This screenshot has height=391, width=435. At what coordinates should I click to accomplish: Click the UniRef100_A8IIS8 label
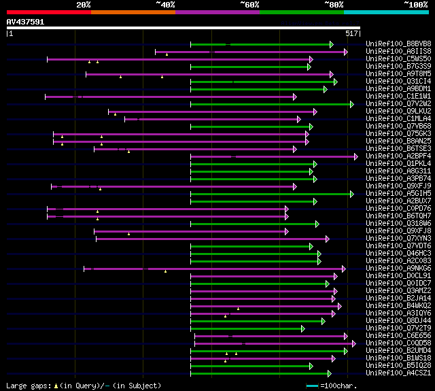(x=398, y=51)
